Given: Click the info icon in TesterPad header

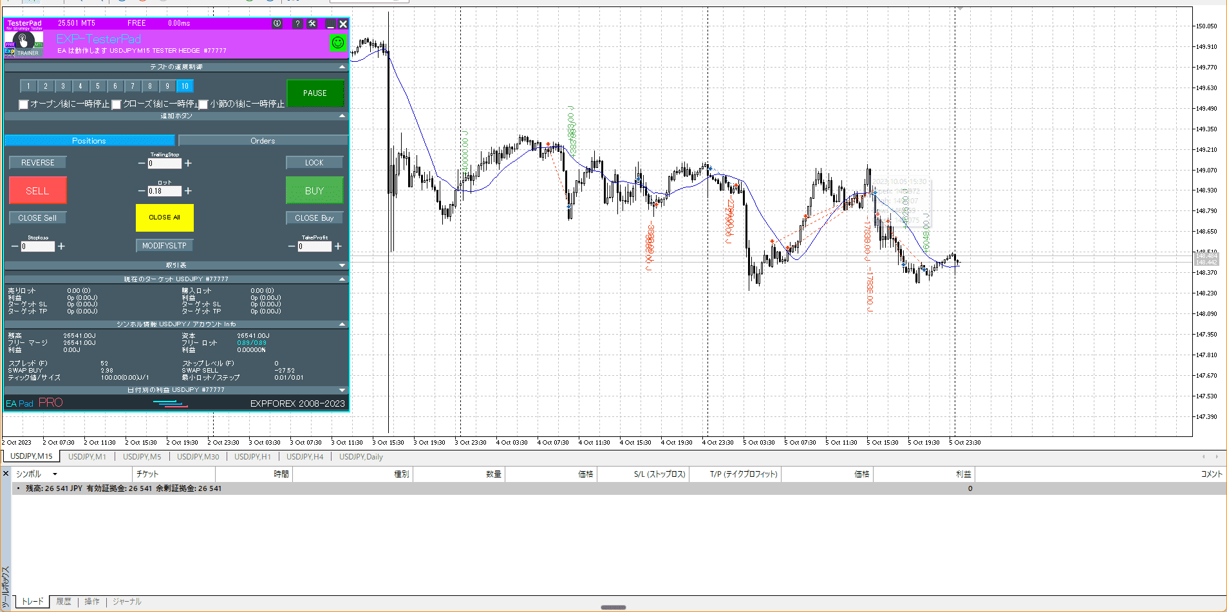Looking at the screenshot, I should 277,24.
